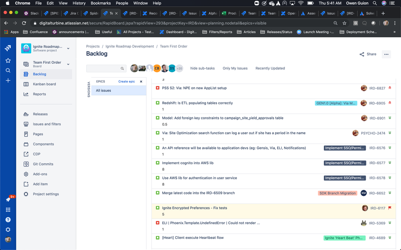Show more assignees via +20 avatar

point(180,69)
